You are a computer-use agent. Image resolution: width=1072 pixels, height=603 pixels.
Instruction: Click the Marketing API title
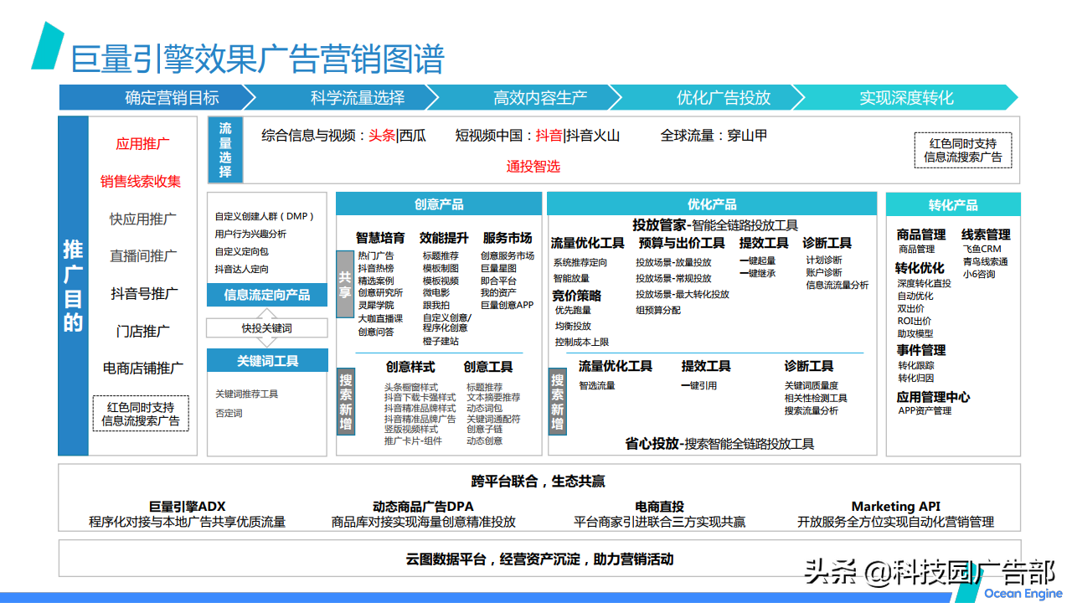[895, 507]
